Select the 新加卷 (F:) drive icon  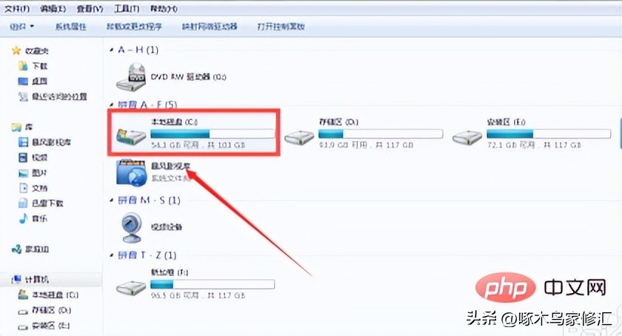pyautogui.click(x=131, y=288)
